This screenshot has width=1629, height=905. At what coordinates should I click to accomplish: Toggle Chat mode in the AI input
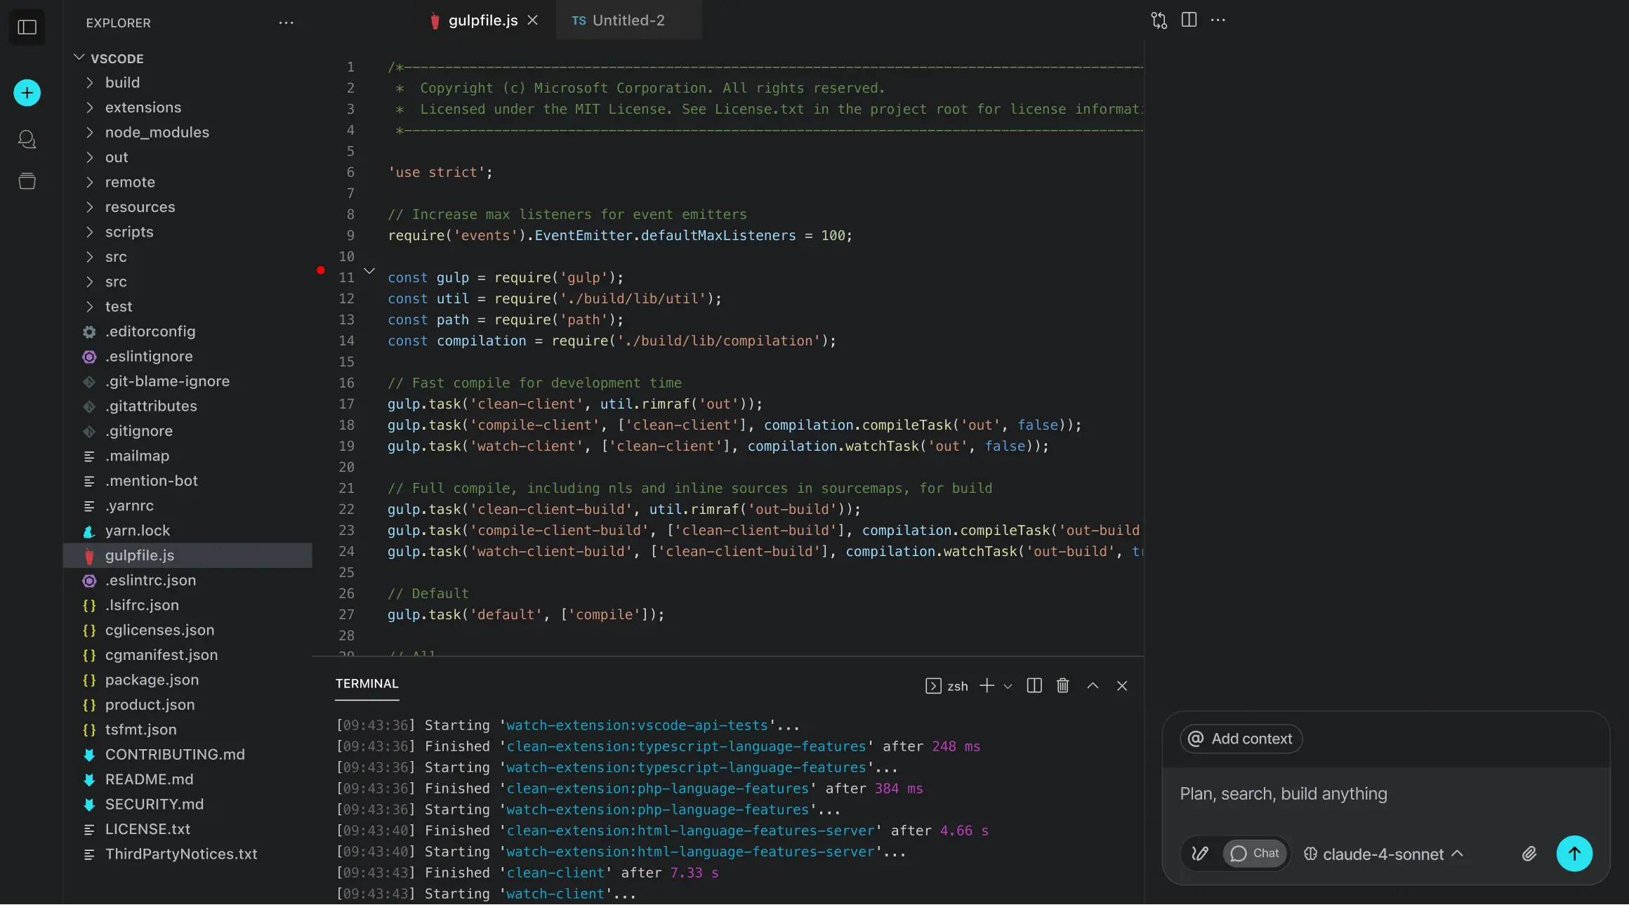1255,854
